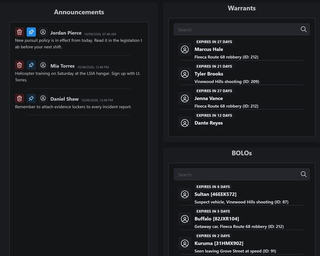Focus the Warrants search field
The height and width of the screenshot is (256, 320).
pyautogui.click(x=241, y=29)
